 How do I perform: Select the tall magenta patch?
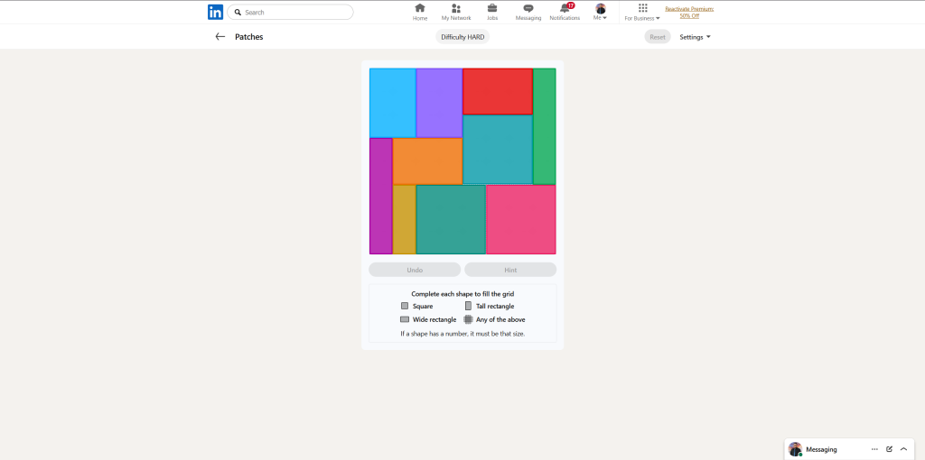[381, 196]
